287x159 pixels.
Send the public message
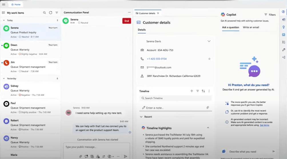[125, 156]
